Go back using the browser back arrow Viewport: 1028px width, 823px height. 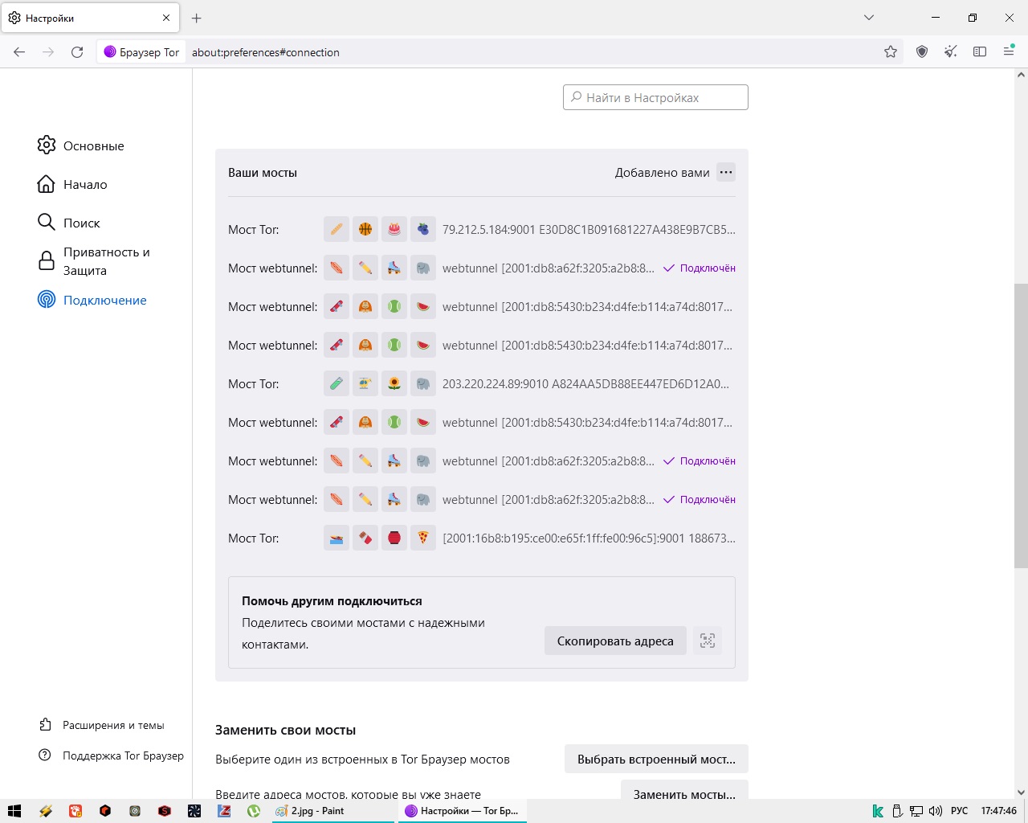point(19,52)
